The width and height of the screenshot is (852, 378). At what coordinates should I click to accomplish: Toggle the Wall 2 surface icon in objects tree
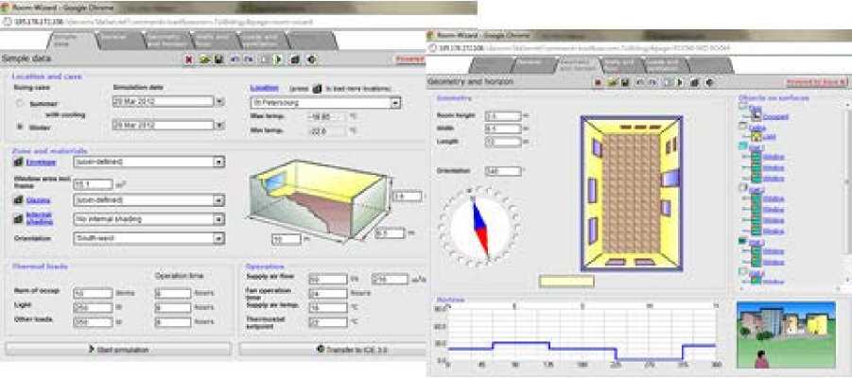[743, 188]
